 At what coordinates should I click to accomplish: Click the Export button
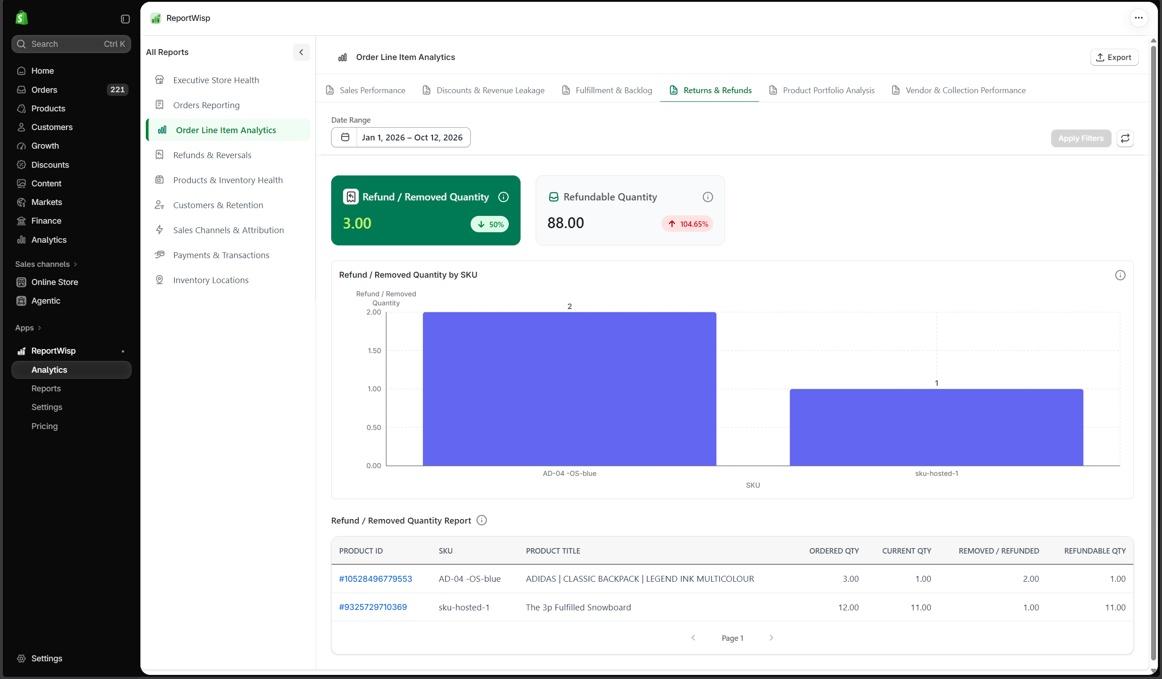[1113, 57]
